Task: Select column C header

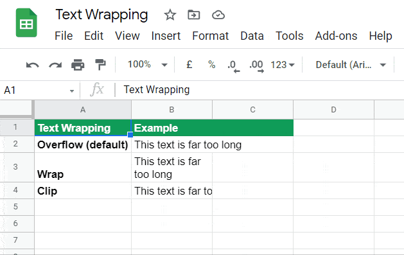Action: pyautogui.click(x=253, y=110)
